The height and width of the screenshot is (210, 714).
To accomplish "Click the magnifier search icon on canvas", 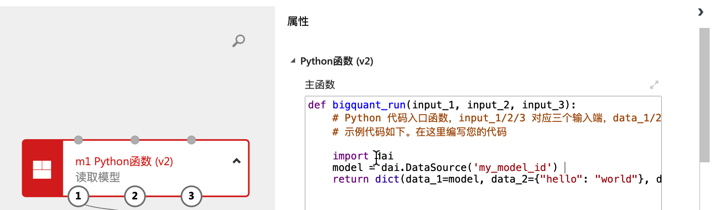I will point(238,40).
